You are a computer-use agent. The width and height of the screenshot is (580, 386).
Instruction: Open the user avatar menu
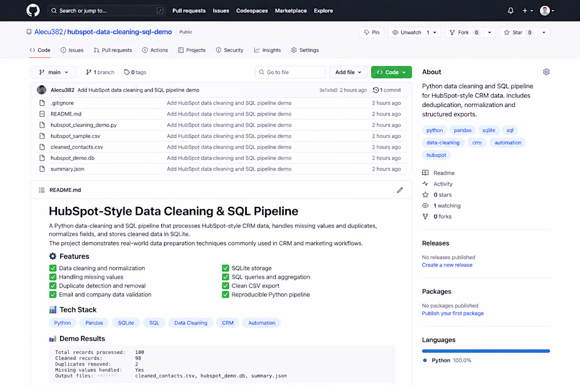pyautogui.click(x=547, y=11)
